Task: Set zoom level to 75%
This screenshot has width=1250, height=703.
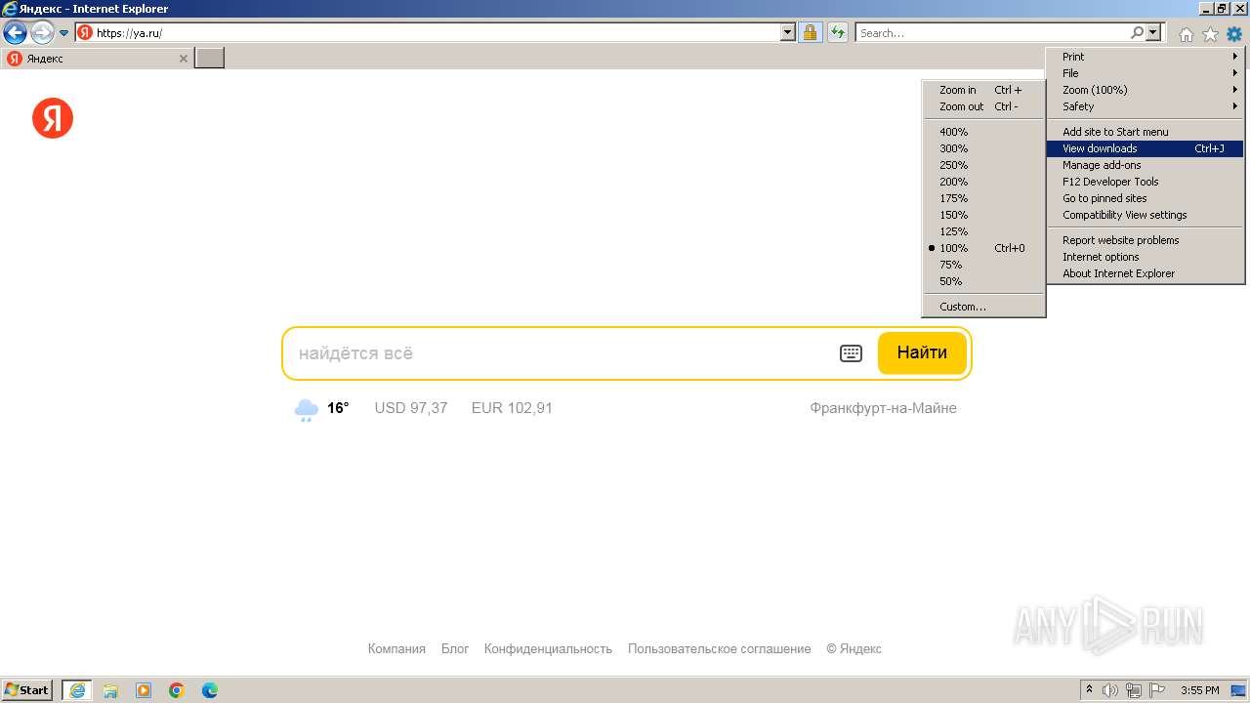Action: (x=983, y=265)
